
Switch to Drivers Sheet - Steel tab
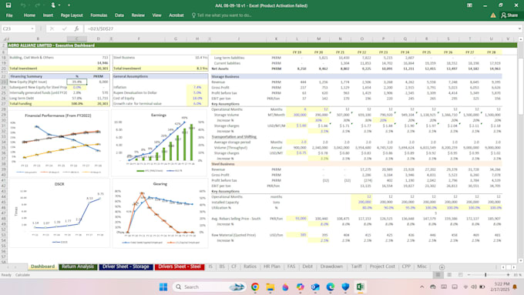click(x=180, y=267)
